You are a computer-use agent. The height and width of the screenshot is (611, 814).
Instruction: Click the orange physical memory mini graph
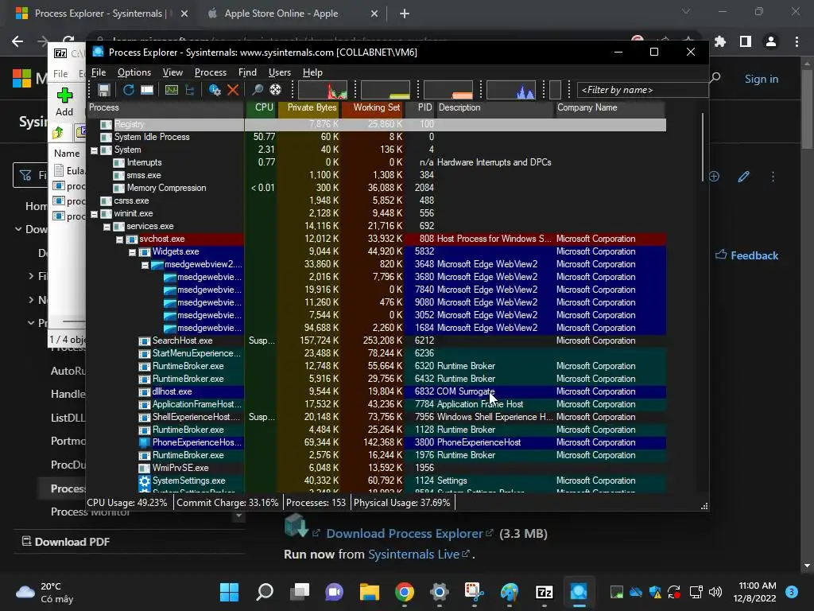pos(448,90)
